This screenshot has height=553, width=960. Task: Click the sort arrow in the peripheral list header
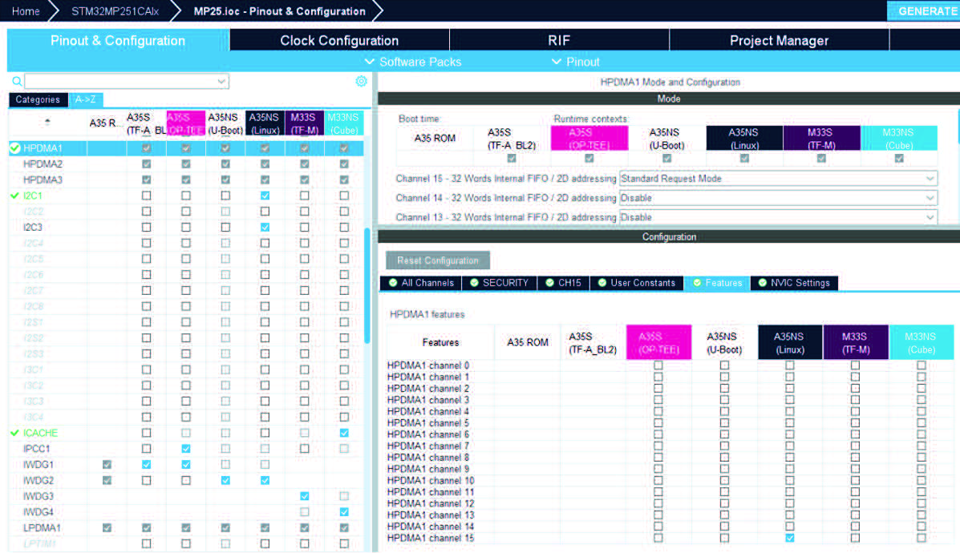pos(48,122)
